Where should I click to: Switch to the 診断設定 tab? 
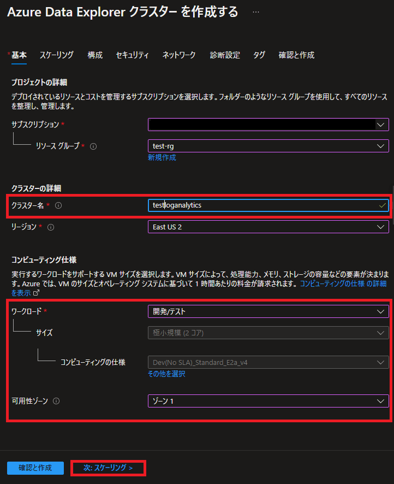225,55
